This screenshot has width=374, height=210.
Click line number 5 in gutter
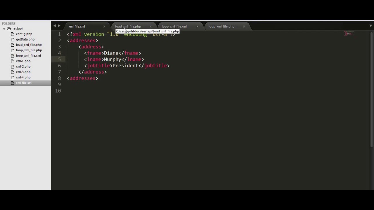59,60
